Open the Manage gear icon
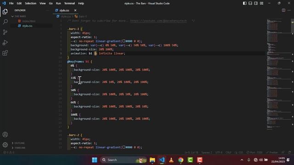 [x=5, y=145]
